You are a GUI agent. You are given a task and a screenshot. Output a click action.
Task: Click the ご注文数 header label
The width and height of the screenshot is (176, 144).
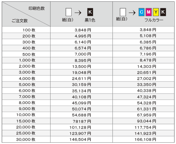20,21
